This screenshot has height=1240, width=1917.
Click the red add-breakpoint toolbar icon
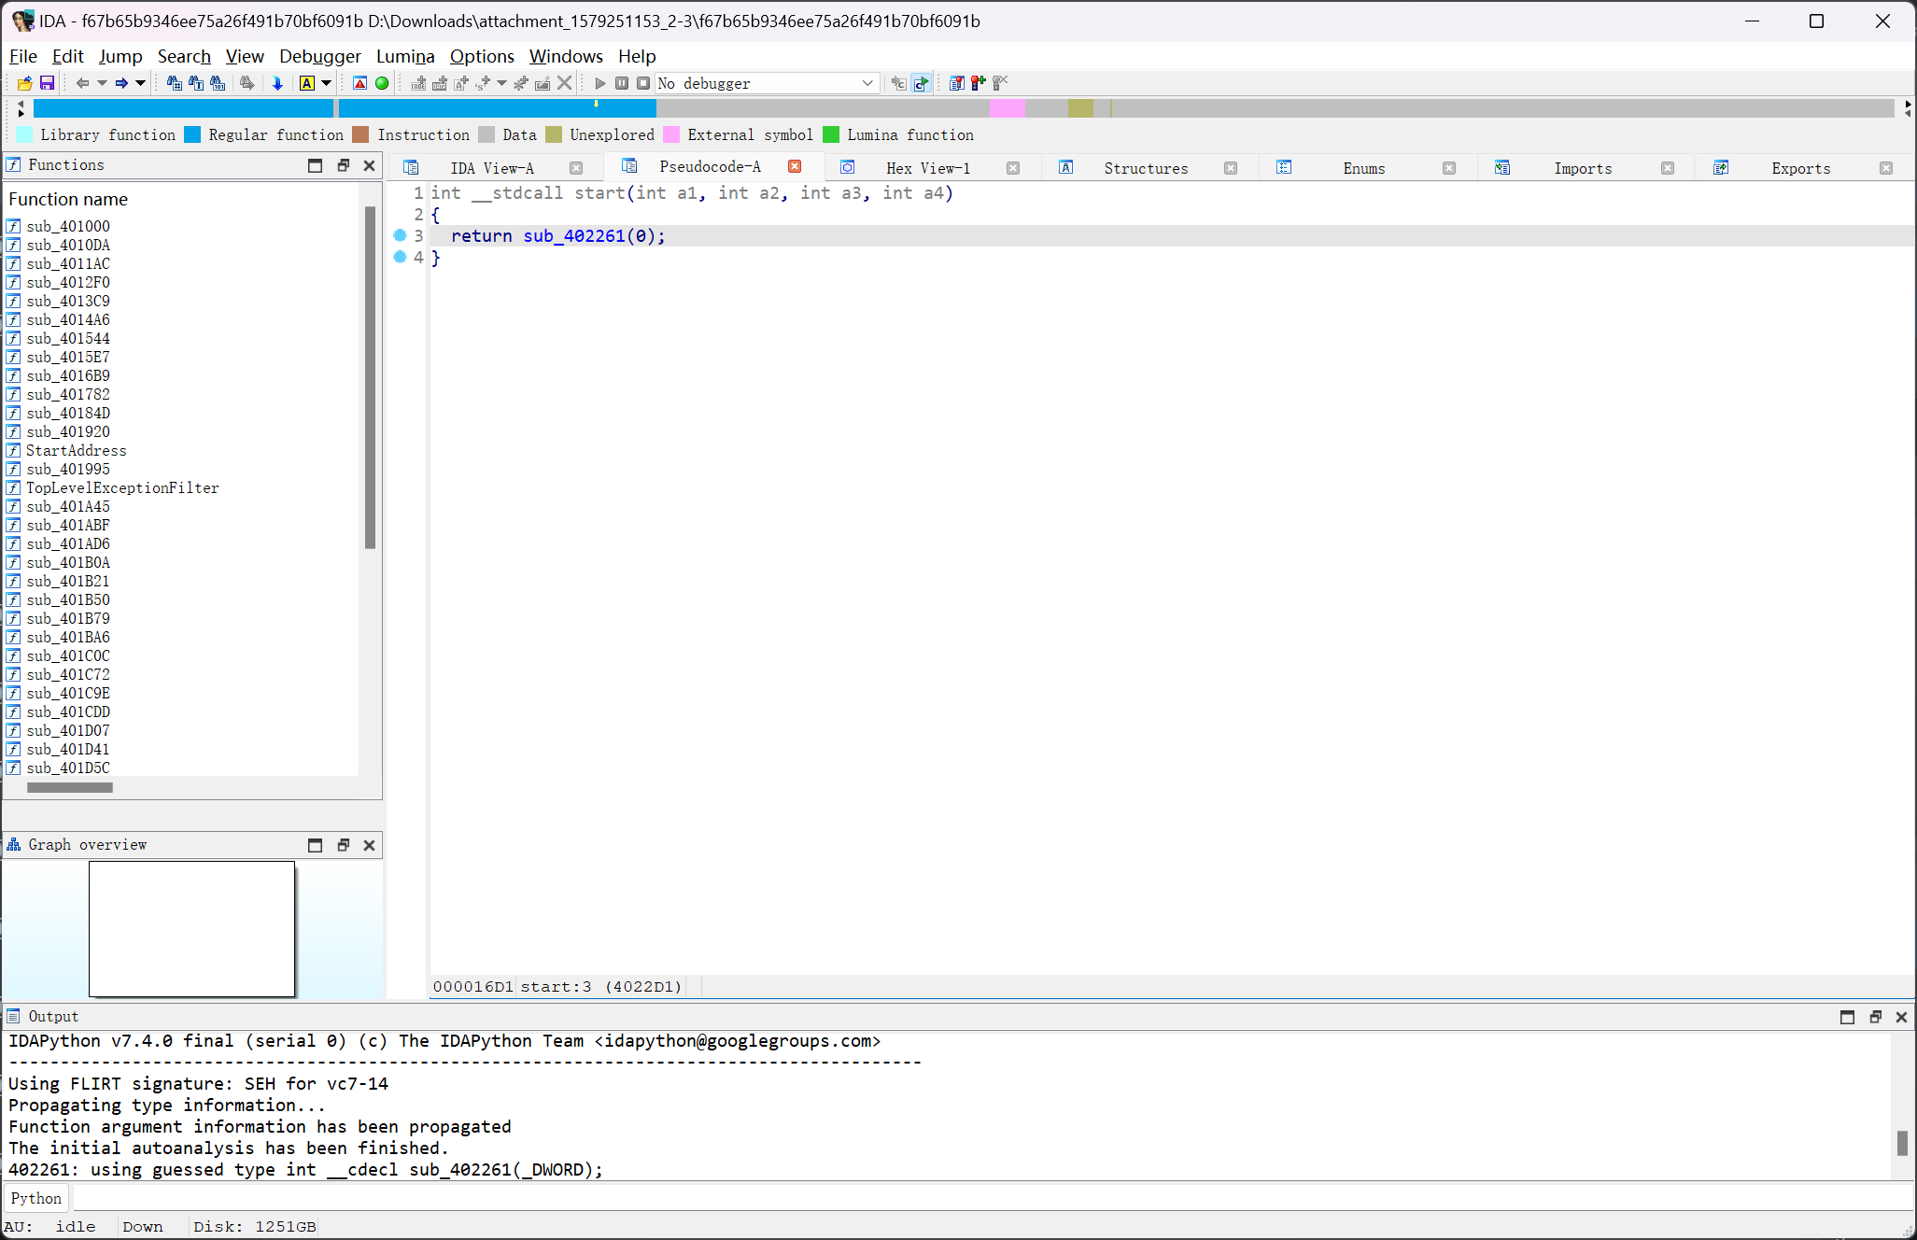978,83
